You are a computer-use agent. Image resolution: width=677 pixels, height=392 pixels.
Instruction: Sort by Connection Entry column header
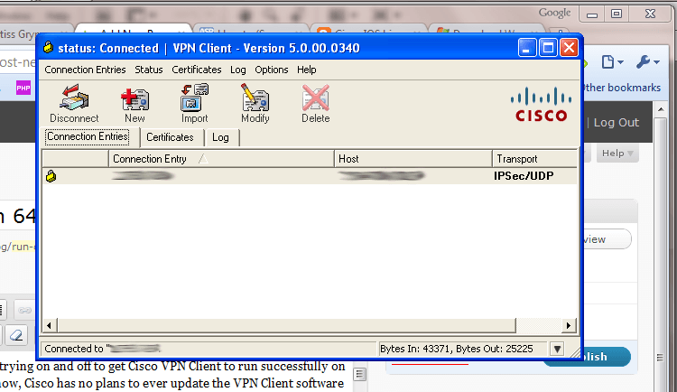pos(221,159)
